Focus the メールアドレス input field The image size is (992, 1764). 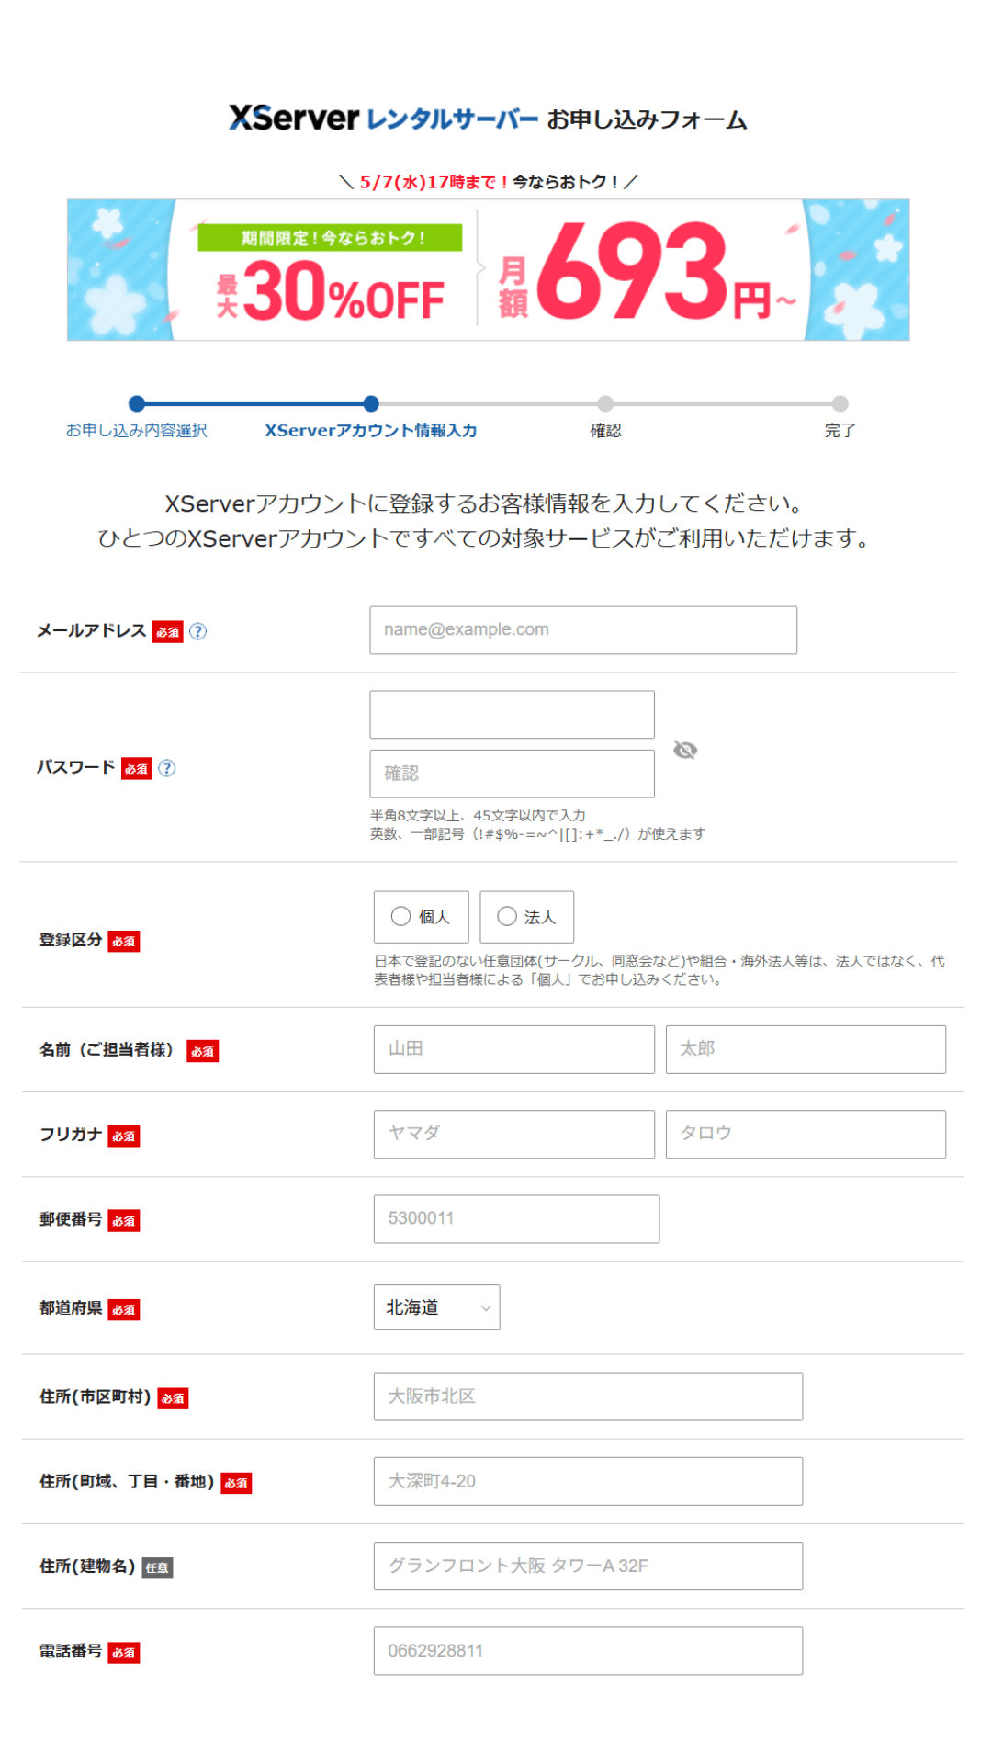pos(583,630)
